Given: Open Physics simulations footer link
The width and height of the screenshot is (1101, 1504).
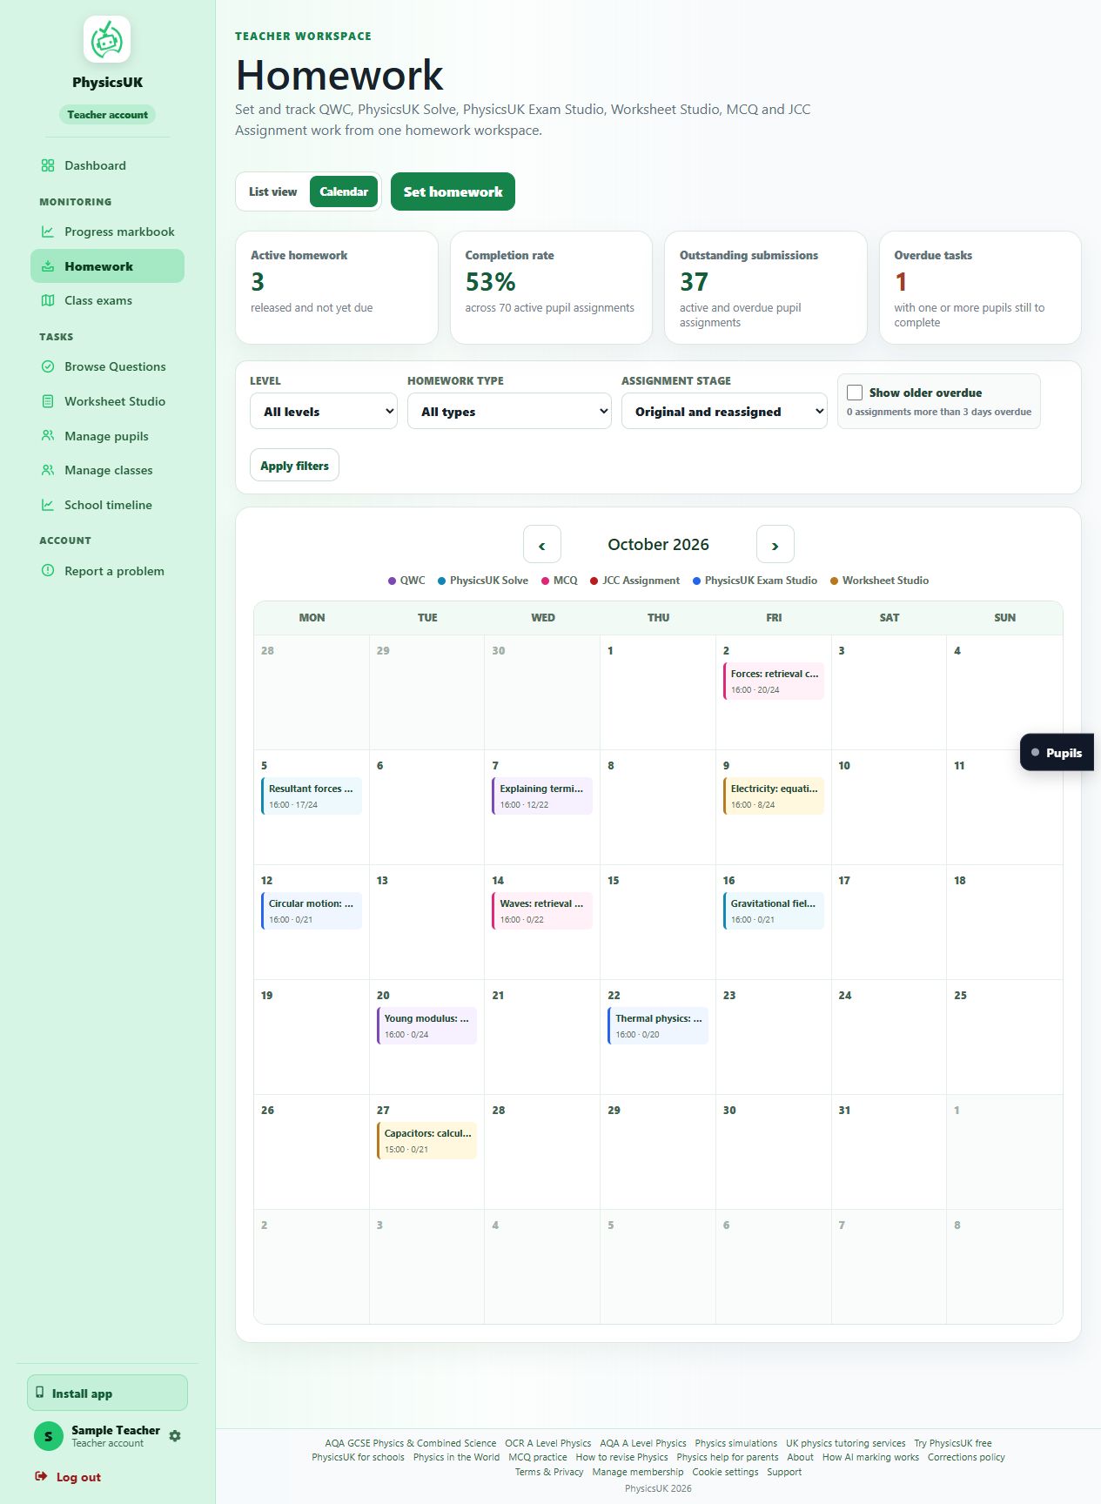Looking at the screenshot, I should pos(736,1442).
